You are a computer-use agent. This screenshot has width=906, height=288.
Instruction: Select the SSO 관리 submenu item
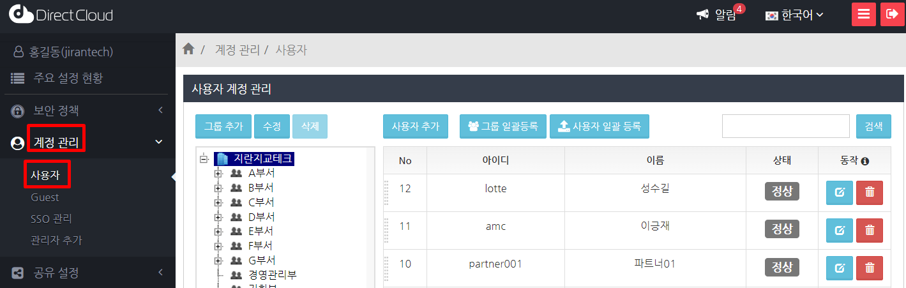tap(52, 219)
